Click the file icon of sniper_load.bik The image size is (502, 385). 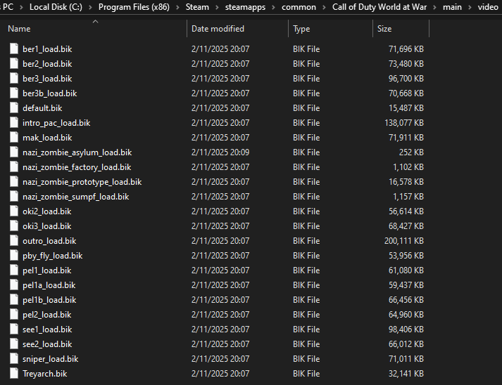coord(14,358)
